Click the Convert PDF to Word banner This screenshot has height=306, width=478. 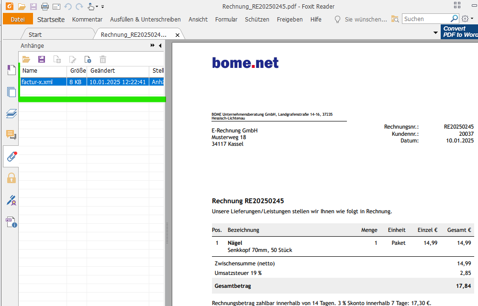459,32
